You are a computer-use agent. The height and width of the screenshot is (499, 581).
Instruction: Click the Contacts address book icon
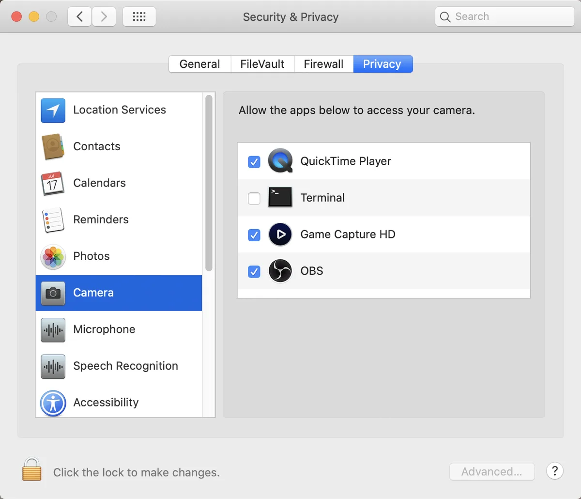tap(53, 147)
